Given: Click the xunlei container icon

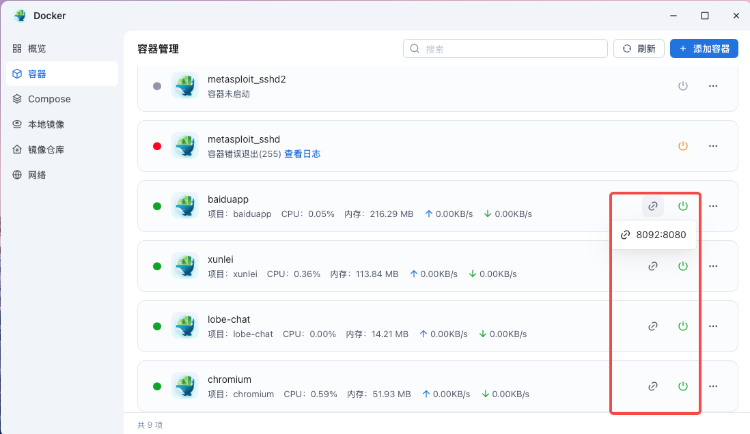Looking at the screenshot, I should pyautogui.click(x=185, y=265).
